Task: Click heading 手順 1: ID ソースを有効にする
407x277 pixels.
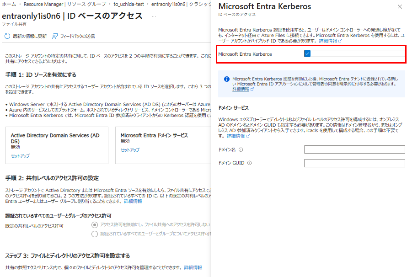Action: click(x=41, y=75)
